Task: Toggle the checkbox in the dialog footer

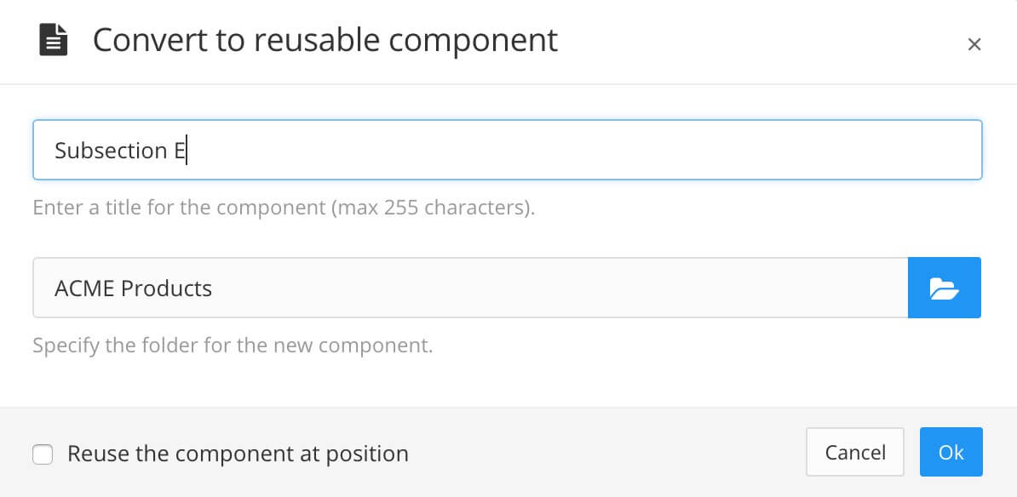Action: pos(43,454)
